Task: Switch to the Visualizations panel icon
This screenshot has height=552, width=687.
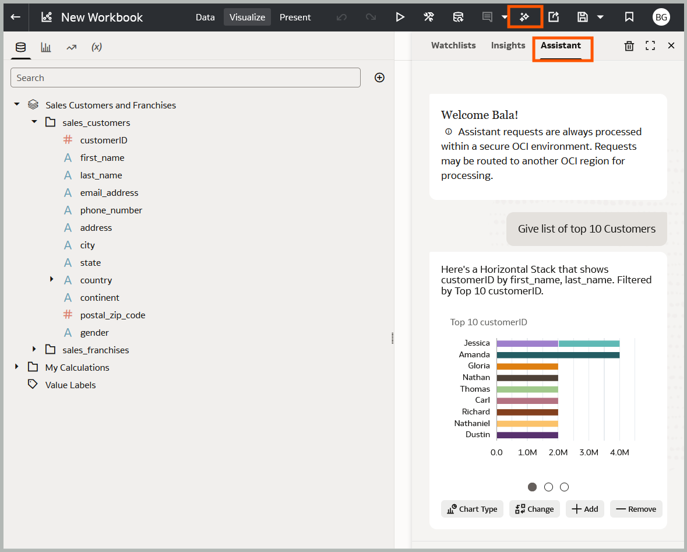Action: click(46, 47)
